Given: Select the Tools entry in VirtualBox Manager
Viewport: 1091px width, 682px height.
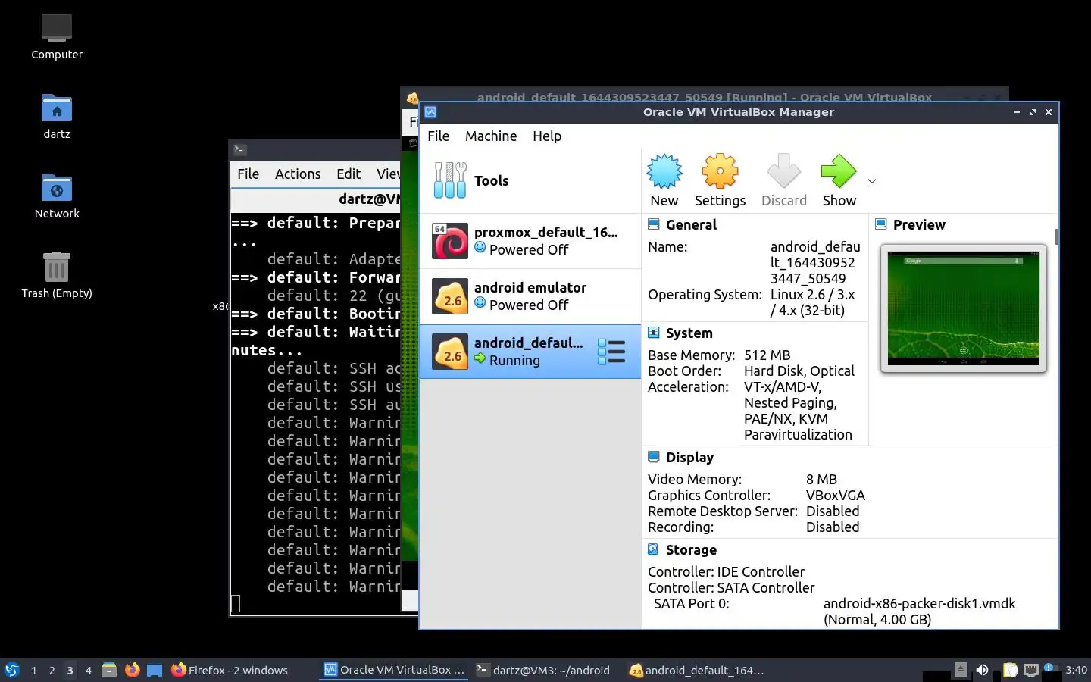Looking at the screenshot, I should point(530,180).
